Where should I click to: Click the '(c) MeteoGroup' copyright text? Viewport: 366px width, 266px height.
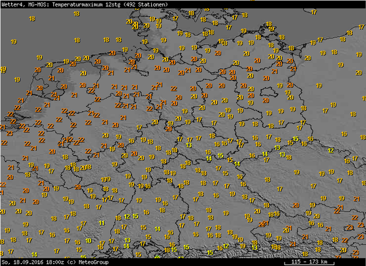click(88, 262)
